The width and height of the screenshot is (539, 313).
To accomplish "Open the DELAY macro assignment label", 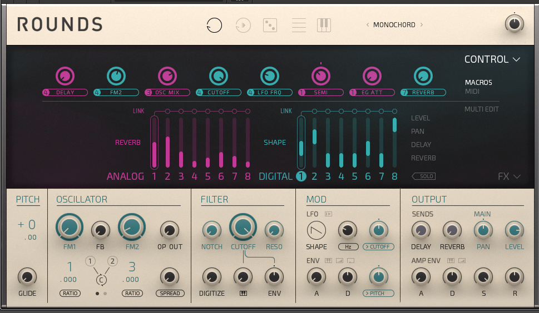I will 65,93.
